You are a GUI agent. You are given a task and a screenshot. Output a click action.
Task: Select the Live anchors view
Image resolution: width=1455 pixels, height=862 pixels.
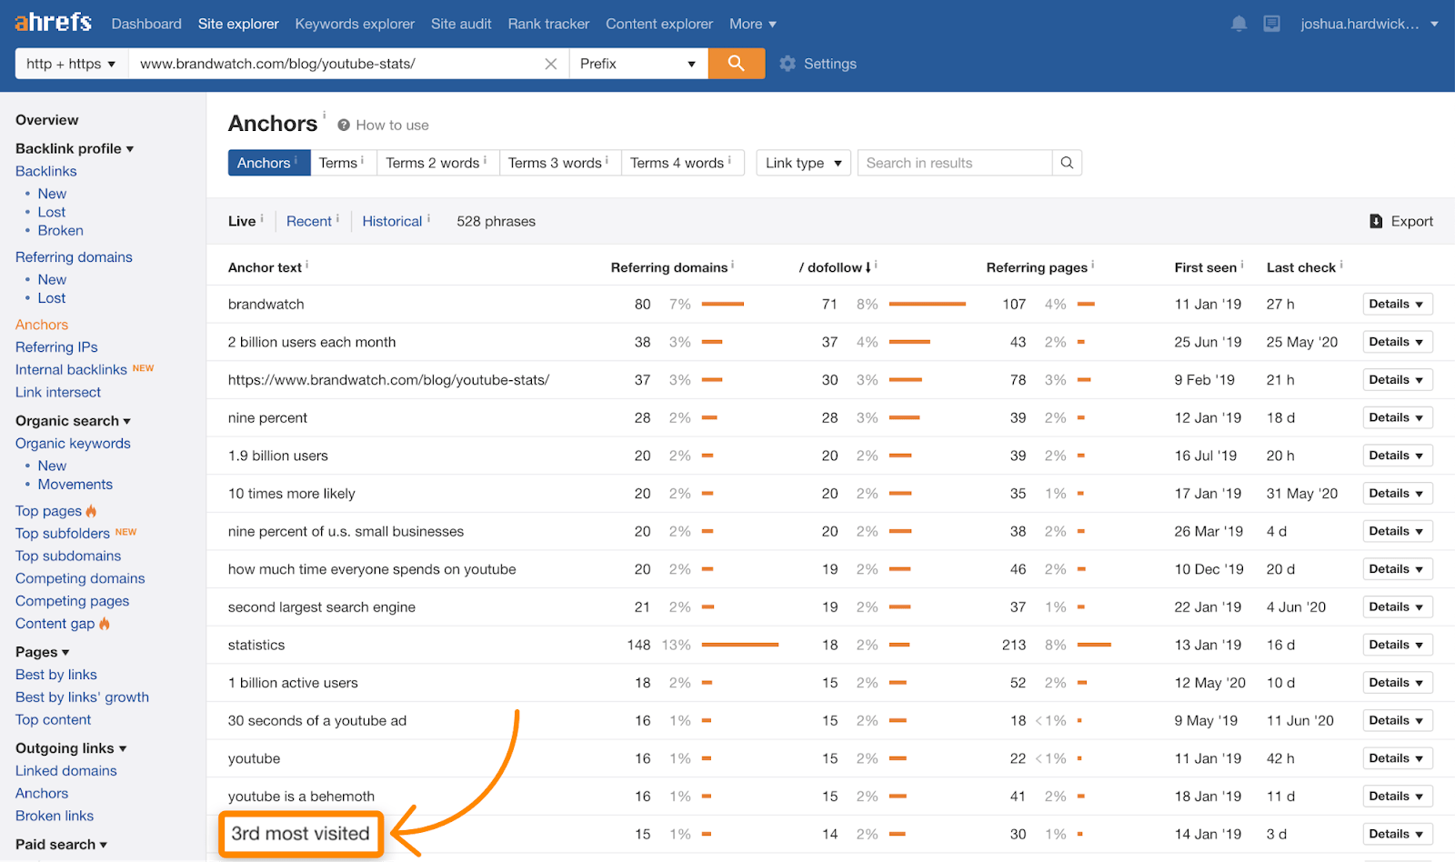coord(242,221)
